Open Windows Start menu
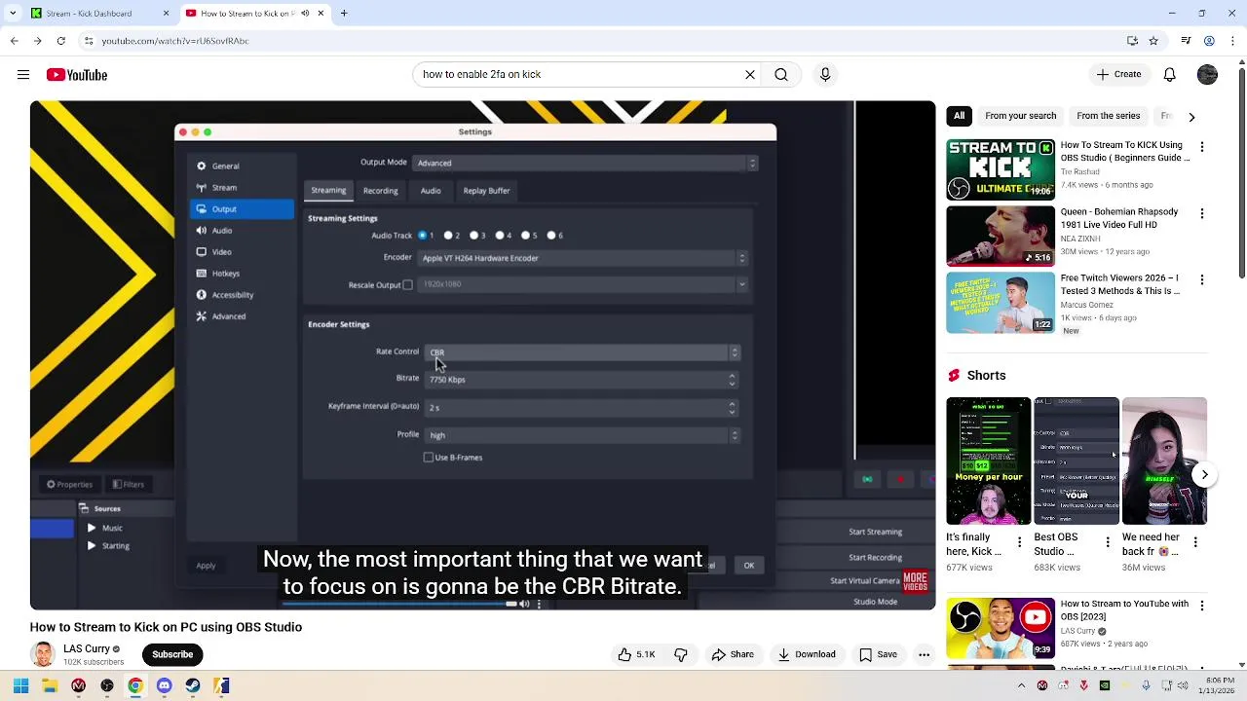This screenshot has height=701, width=1247. (x=20, y=686)
